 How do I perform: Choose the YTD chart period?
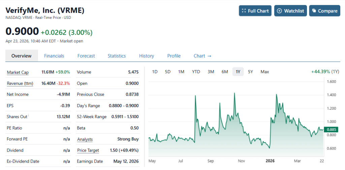tap(196, 72)
